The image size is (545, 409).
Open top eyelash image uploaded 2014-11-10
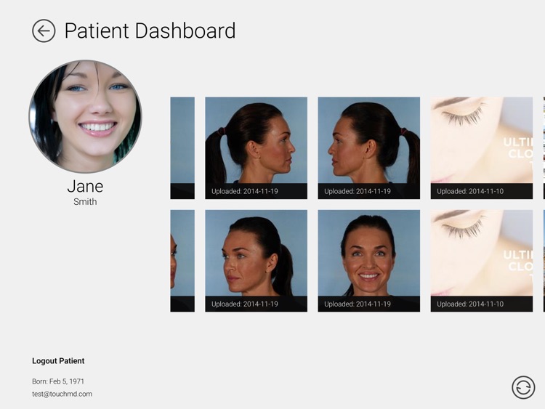pos(481,148)
